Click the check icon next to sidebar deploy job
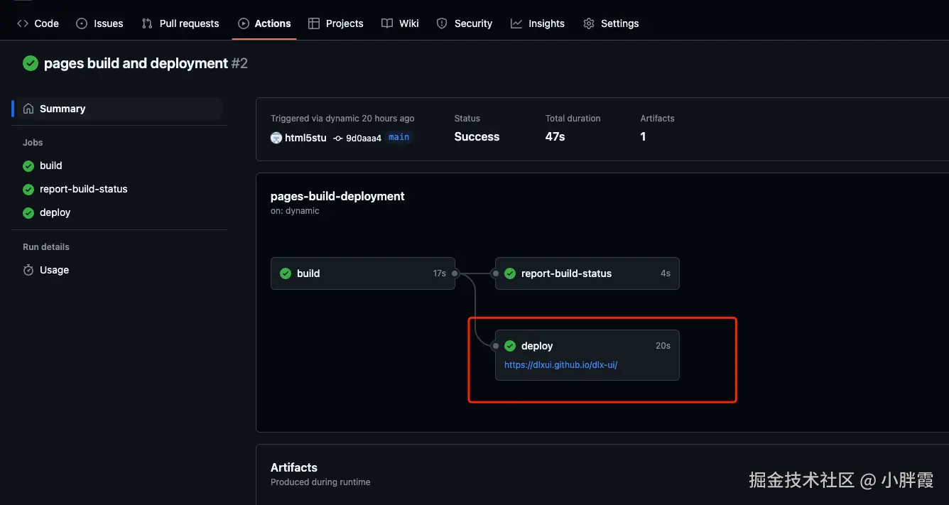949x505 pixels. [x=28, y=212]
